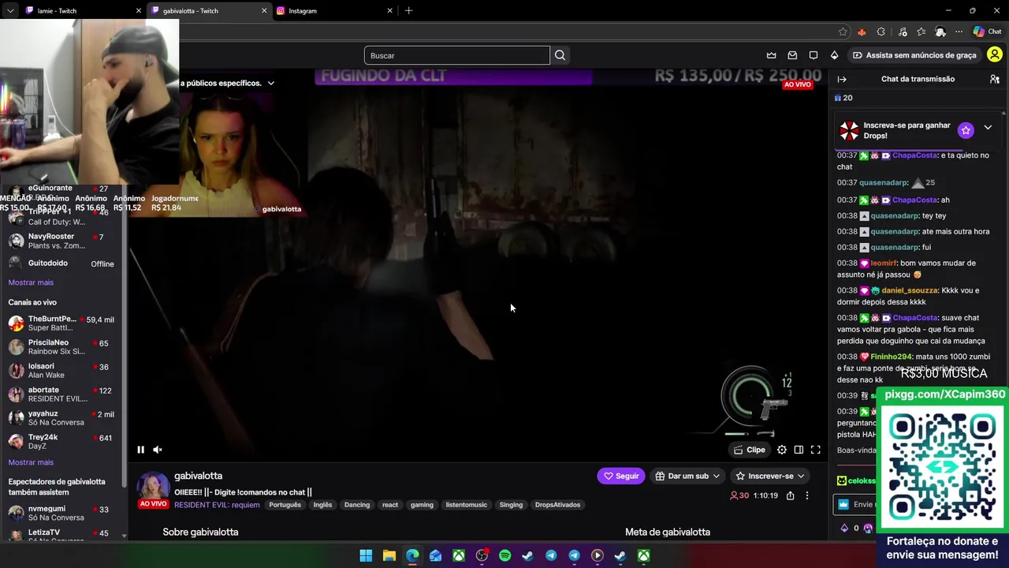Open the Edge three-dot settings menu
The height and width of the screenshot is (568, 1009).
point(959,32)
